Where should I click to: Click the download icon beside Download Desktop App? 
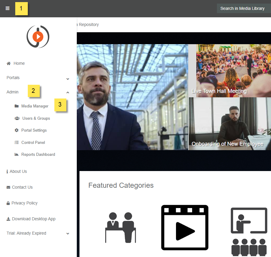[8, 219]
